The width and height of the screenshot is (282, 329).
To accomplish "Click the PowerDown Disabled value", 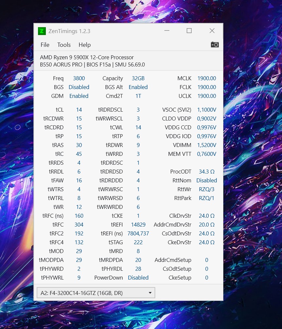I will pyautogui.click(x=138, y=278).
